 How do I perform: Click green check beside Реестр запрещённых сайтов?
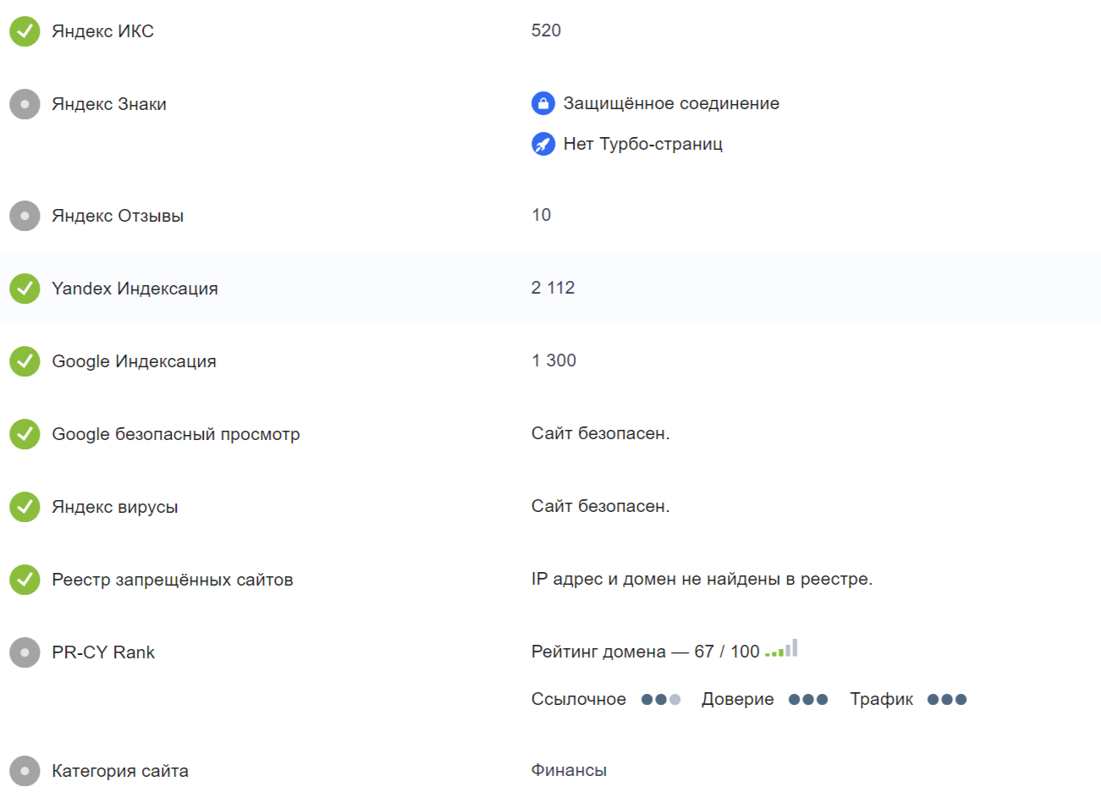[25, 580]
